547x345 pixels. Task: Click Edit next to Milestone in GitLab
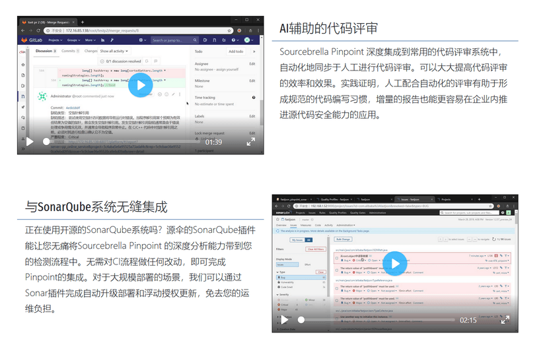[252, 80]
